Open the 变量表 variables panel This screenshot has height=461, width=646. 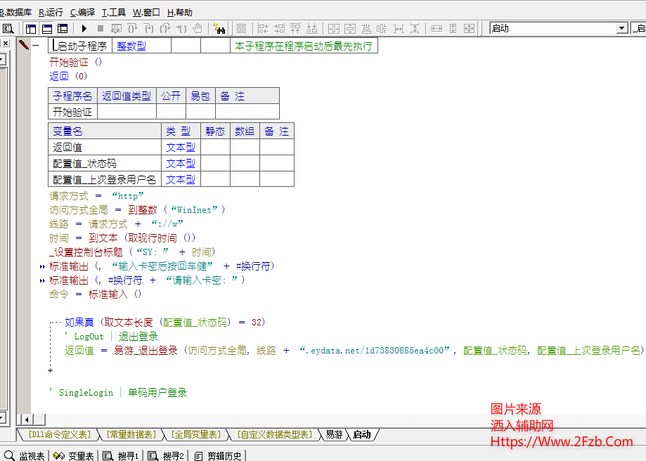click(x=75, y=455)
